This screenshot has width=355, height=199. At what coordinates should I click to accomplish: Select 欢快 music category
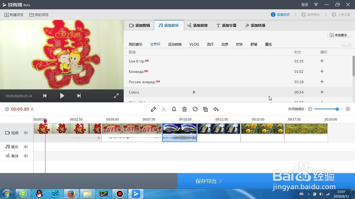pos(239,44)
